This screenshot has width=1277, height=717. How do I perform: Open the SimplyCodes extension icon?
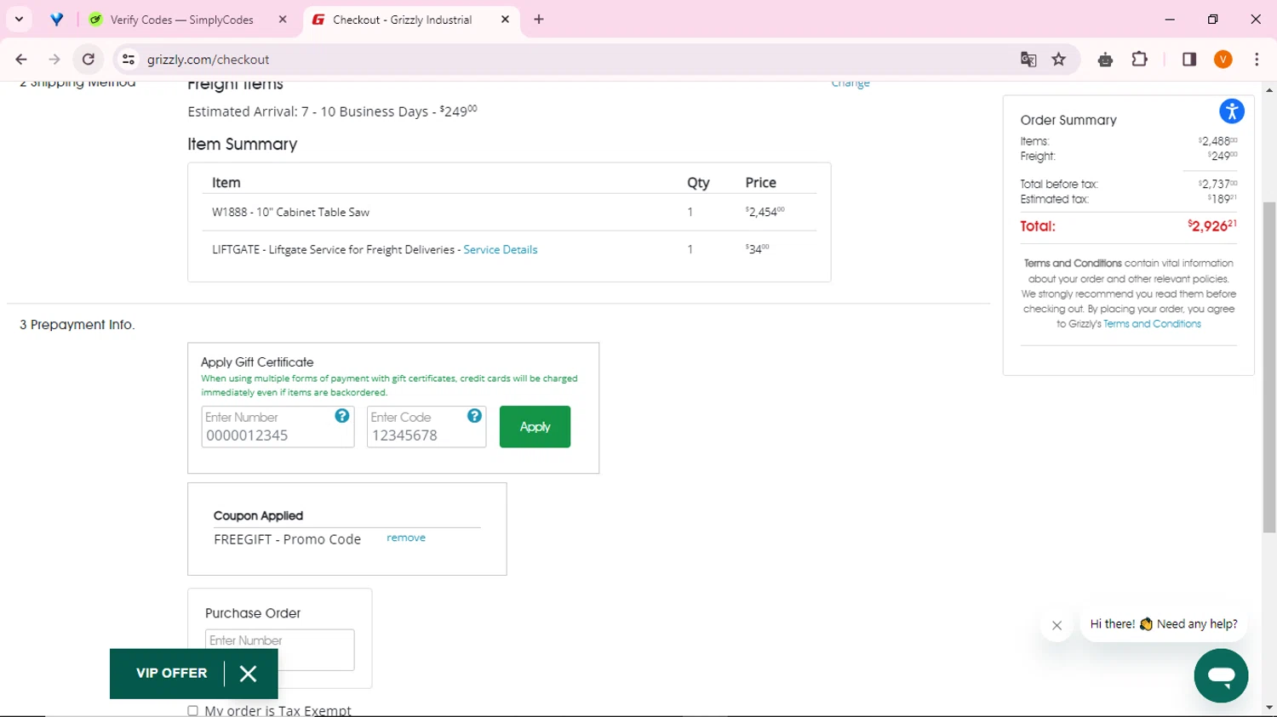[1105, 60]
